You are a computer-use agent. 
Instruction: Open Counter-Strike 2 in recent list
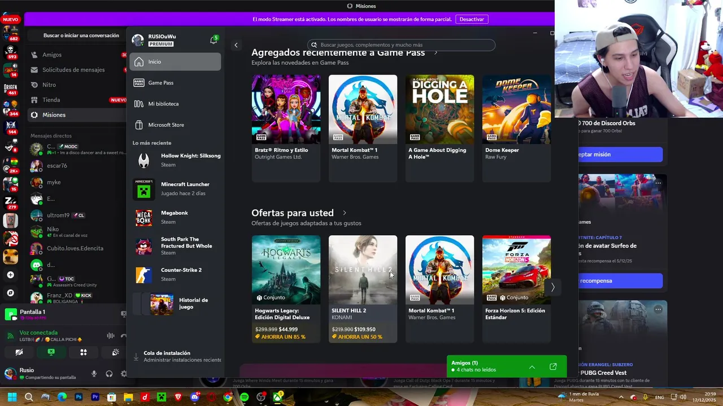[177, 275]
